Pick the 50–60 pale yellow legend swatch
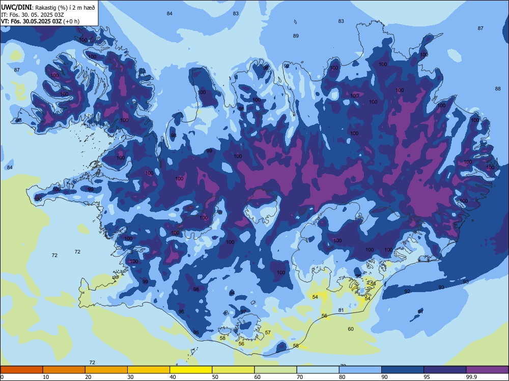 [233, 370]
